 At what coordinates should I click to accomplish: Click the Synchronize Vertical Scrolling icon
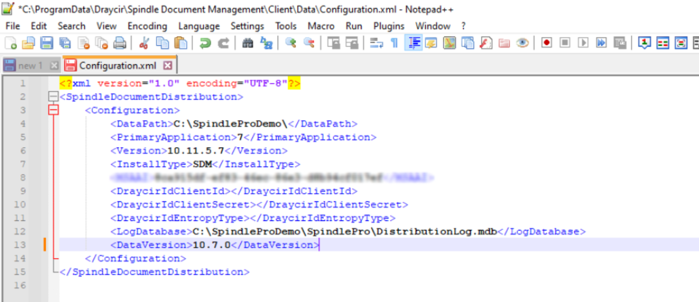pyautogui.click(x=333, y=43)
